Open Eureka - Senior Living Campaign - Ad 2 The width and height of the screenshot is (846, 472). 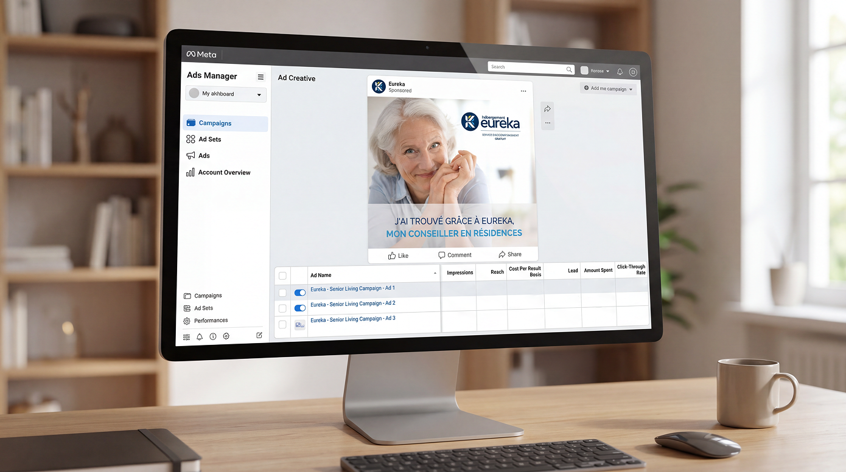(x=353, y=304)
